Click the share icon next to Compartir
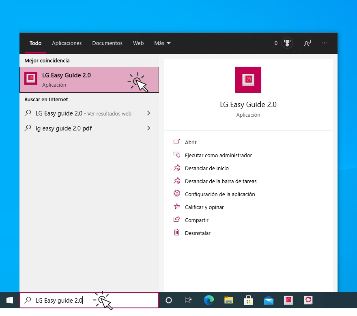Screen dimensions: 357x316 [x=177, y=219]
